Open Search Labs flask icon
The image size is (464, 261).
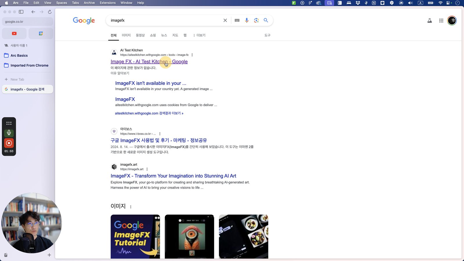click(x=429, y=21)
